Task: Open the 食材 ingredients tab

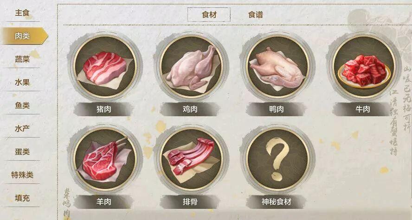Action: click(x=209, y=15)
